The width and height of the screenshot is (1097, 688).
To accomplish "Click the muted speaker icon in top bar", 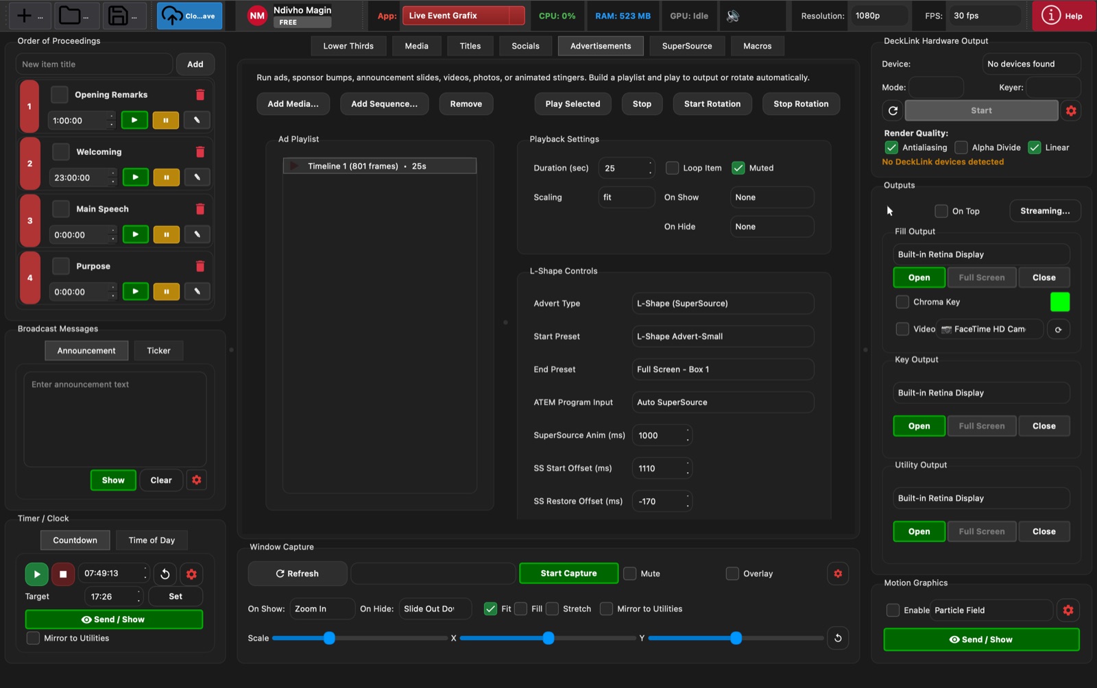I will [x=733, y=16].
